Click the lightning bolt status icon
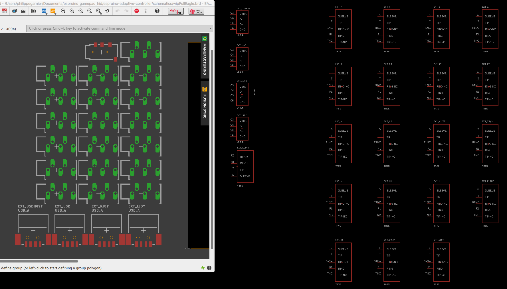 (203, 268)
